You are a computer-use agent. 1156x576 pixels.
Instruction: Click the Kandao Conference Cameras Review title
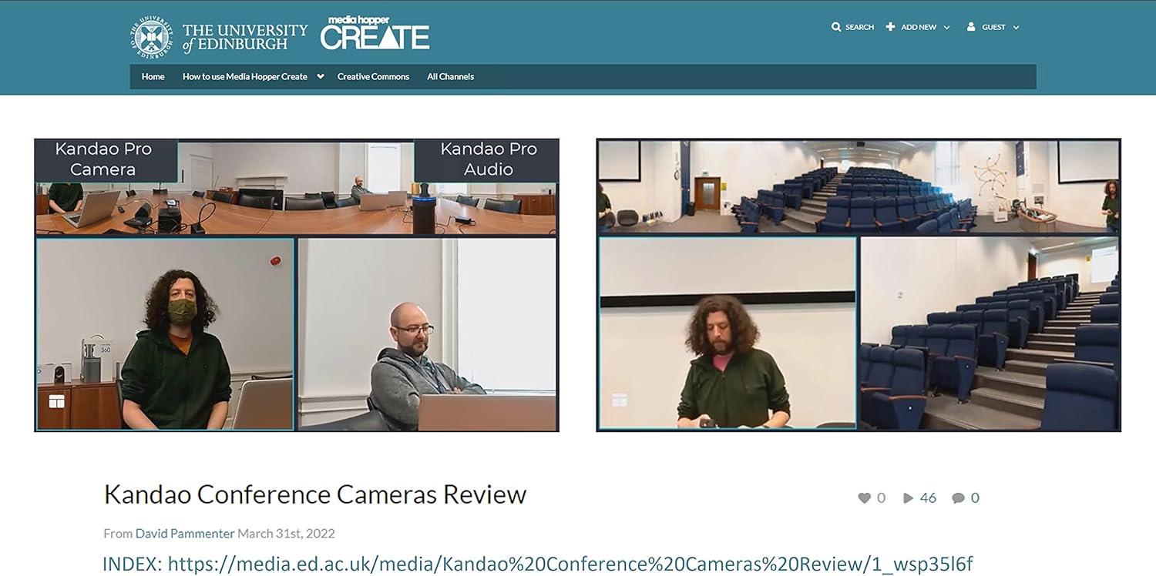[315, 494]
